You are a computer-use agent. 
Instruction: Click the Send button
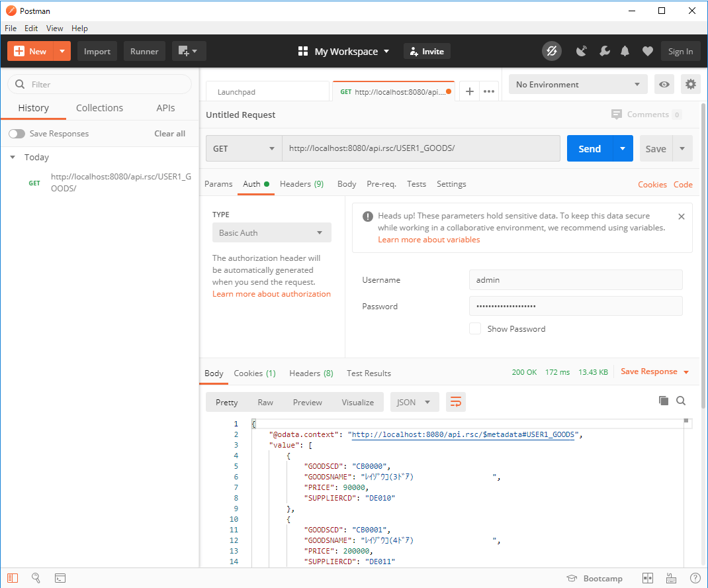[588, 148]
